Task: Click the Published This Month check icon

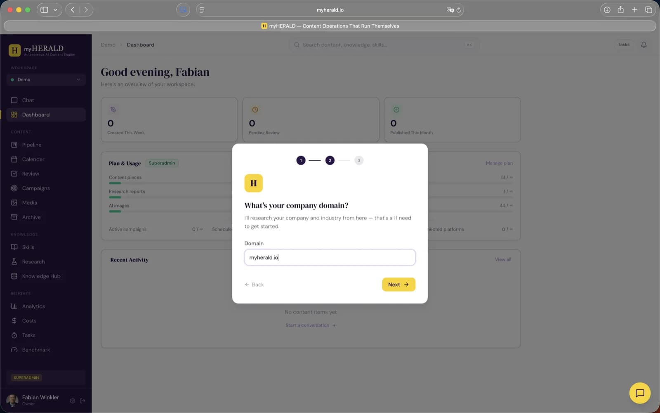Action: click(396, 110)
